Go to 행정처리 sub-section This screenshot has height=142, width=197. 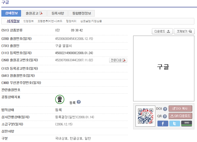[x=71, y=21]
